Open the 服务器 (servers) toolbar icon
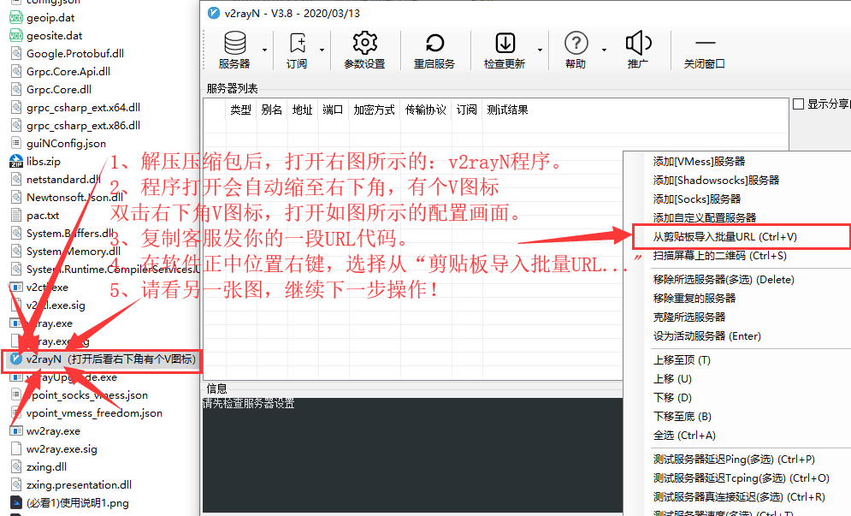The image size is (851, 516). coord(234,43)
